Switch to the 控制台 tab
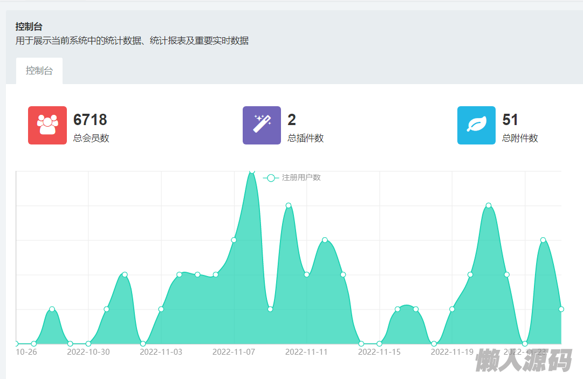583x379 pixels. click(x=39, y=71)
